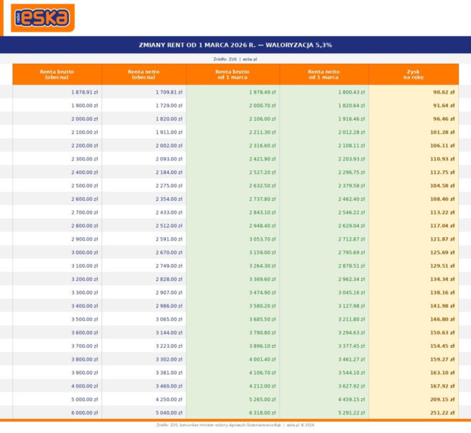Click the "Renta netto od 1 marca" header

tap(323, 75)
